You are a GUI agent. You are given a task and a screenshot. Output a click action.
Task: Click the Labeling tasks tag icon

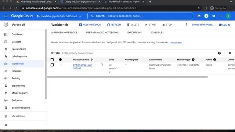pos(6,56)
